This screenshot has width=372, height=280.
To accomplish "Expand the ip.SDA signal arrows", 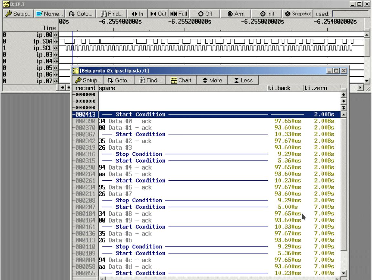I will 55,42.
